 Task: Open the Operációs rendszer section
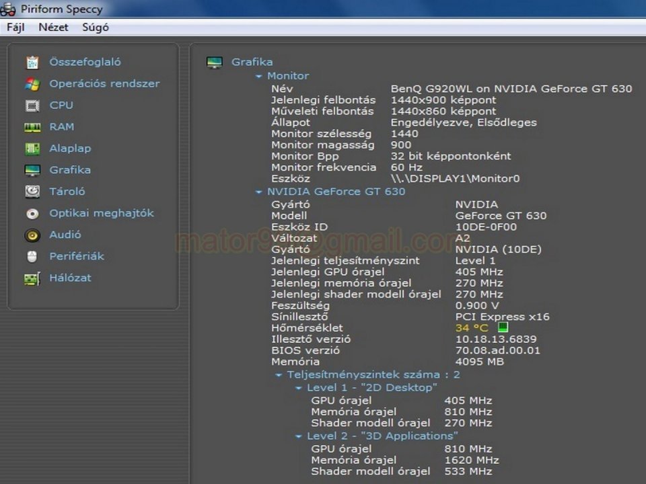[105, 83]
